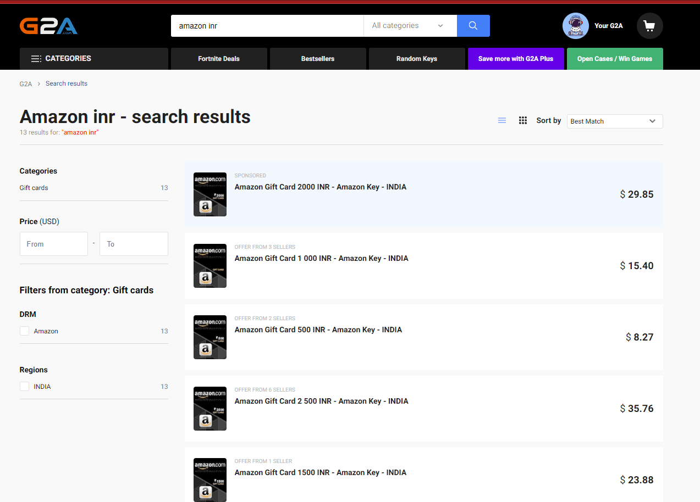Viewport: 700px width, 502px height.
Task: Click the 1 000 INR gift card thumbnail
Action: point(210,266)
